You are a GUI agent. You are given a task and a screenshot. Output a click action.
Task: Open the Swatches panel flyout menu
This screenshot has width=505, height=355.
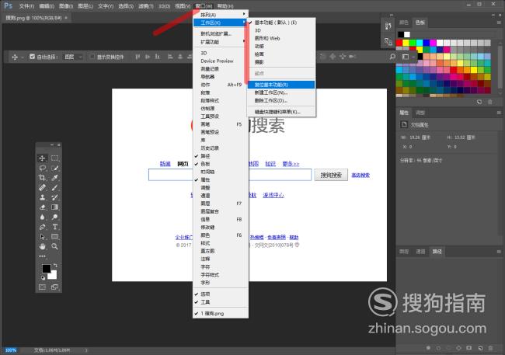499,23
